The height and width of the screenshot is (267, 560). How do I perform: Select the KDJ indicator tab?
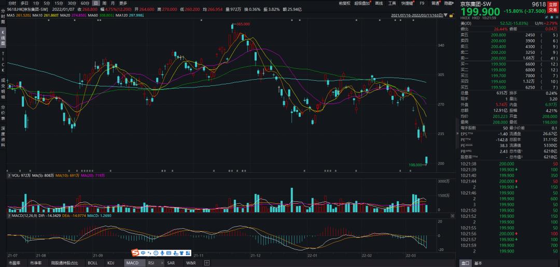[x=110, y=263]
